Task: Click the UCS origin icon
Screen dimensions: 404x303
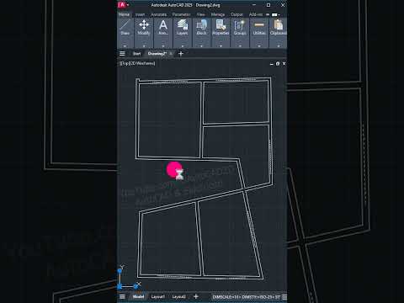Action: click(x=120, y=286)
